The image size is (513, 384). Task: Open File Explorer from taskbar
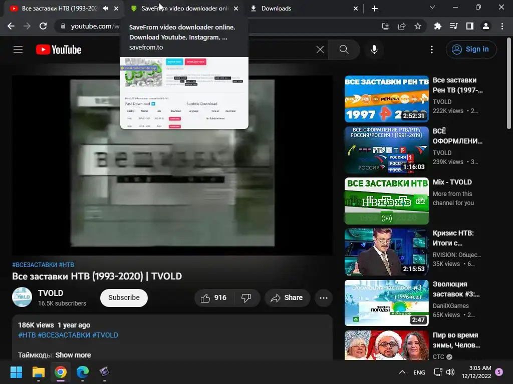pos(38,372)
